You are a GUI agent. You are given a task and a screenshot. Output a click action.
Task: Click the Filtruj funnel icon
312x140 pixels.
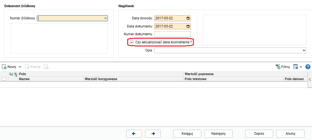click(x=278, y=67)
